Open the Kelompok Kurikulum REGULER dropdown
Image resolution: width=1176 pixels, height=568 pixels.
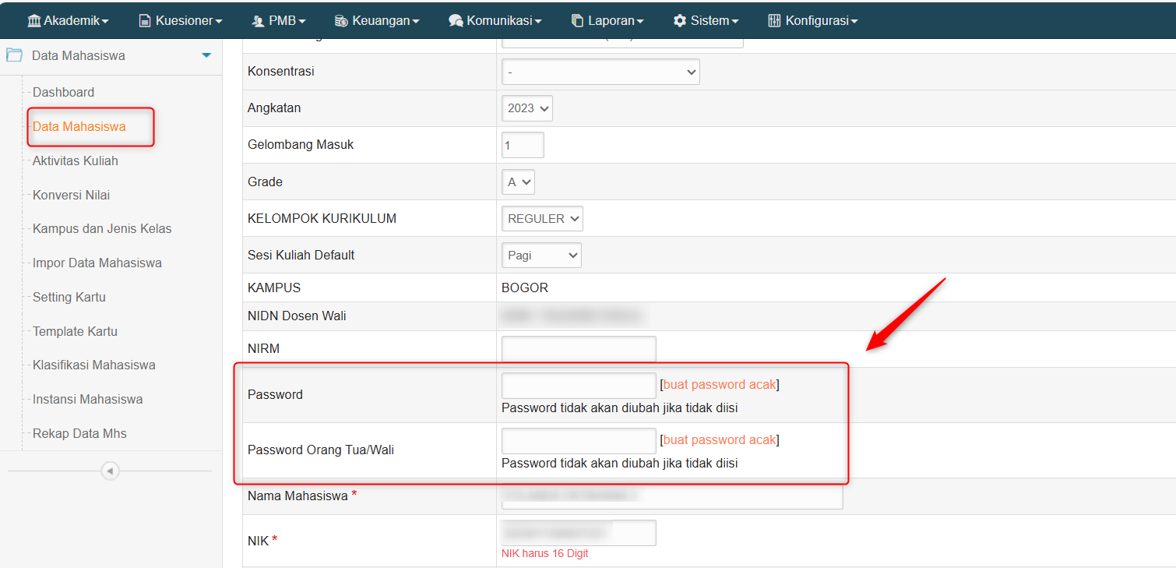[x=542, y=219]
